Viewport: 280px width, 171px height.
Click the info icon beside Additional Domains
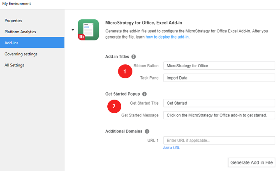coord(147,131)
